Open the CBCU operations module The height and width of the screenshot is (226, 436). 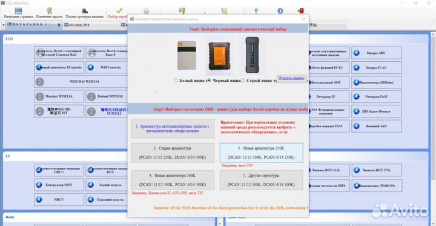59,170
